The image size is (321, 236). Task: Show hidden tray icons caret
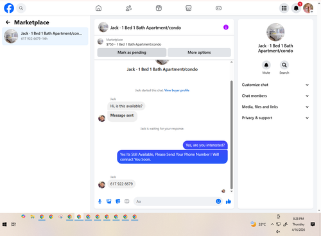[272, 224]
